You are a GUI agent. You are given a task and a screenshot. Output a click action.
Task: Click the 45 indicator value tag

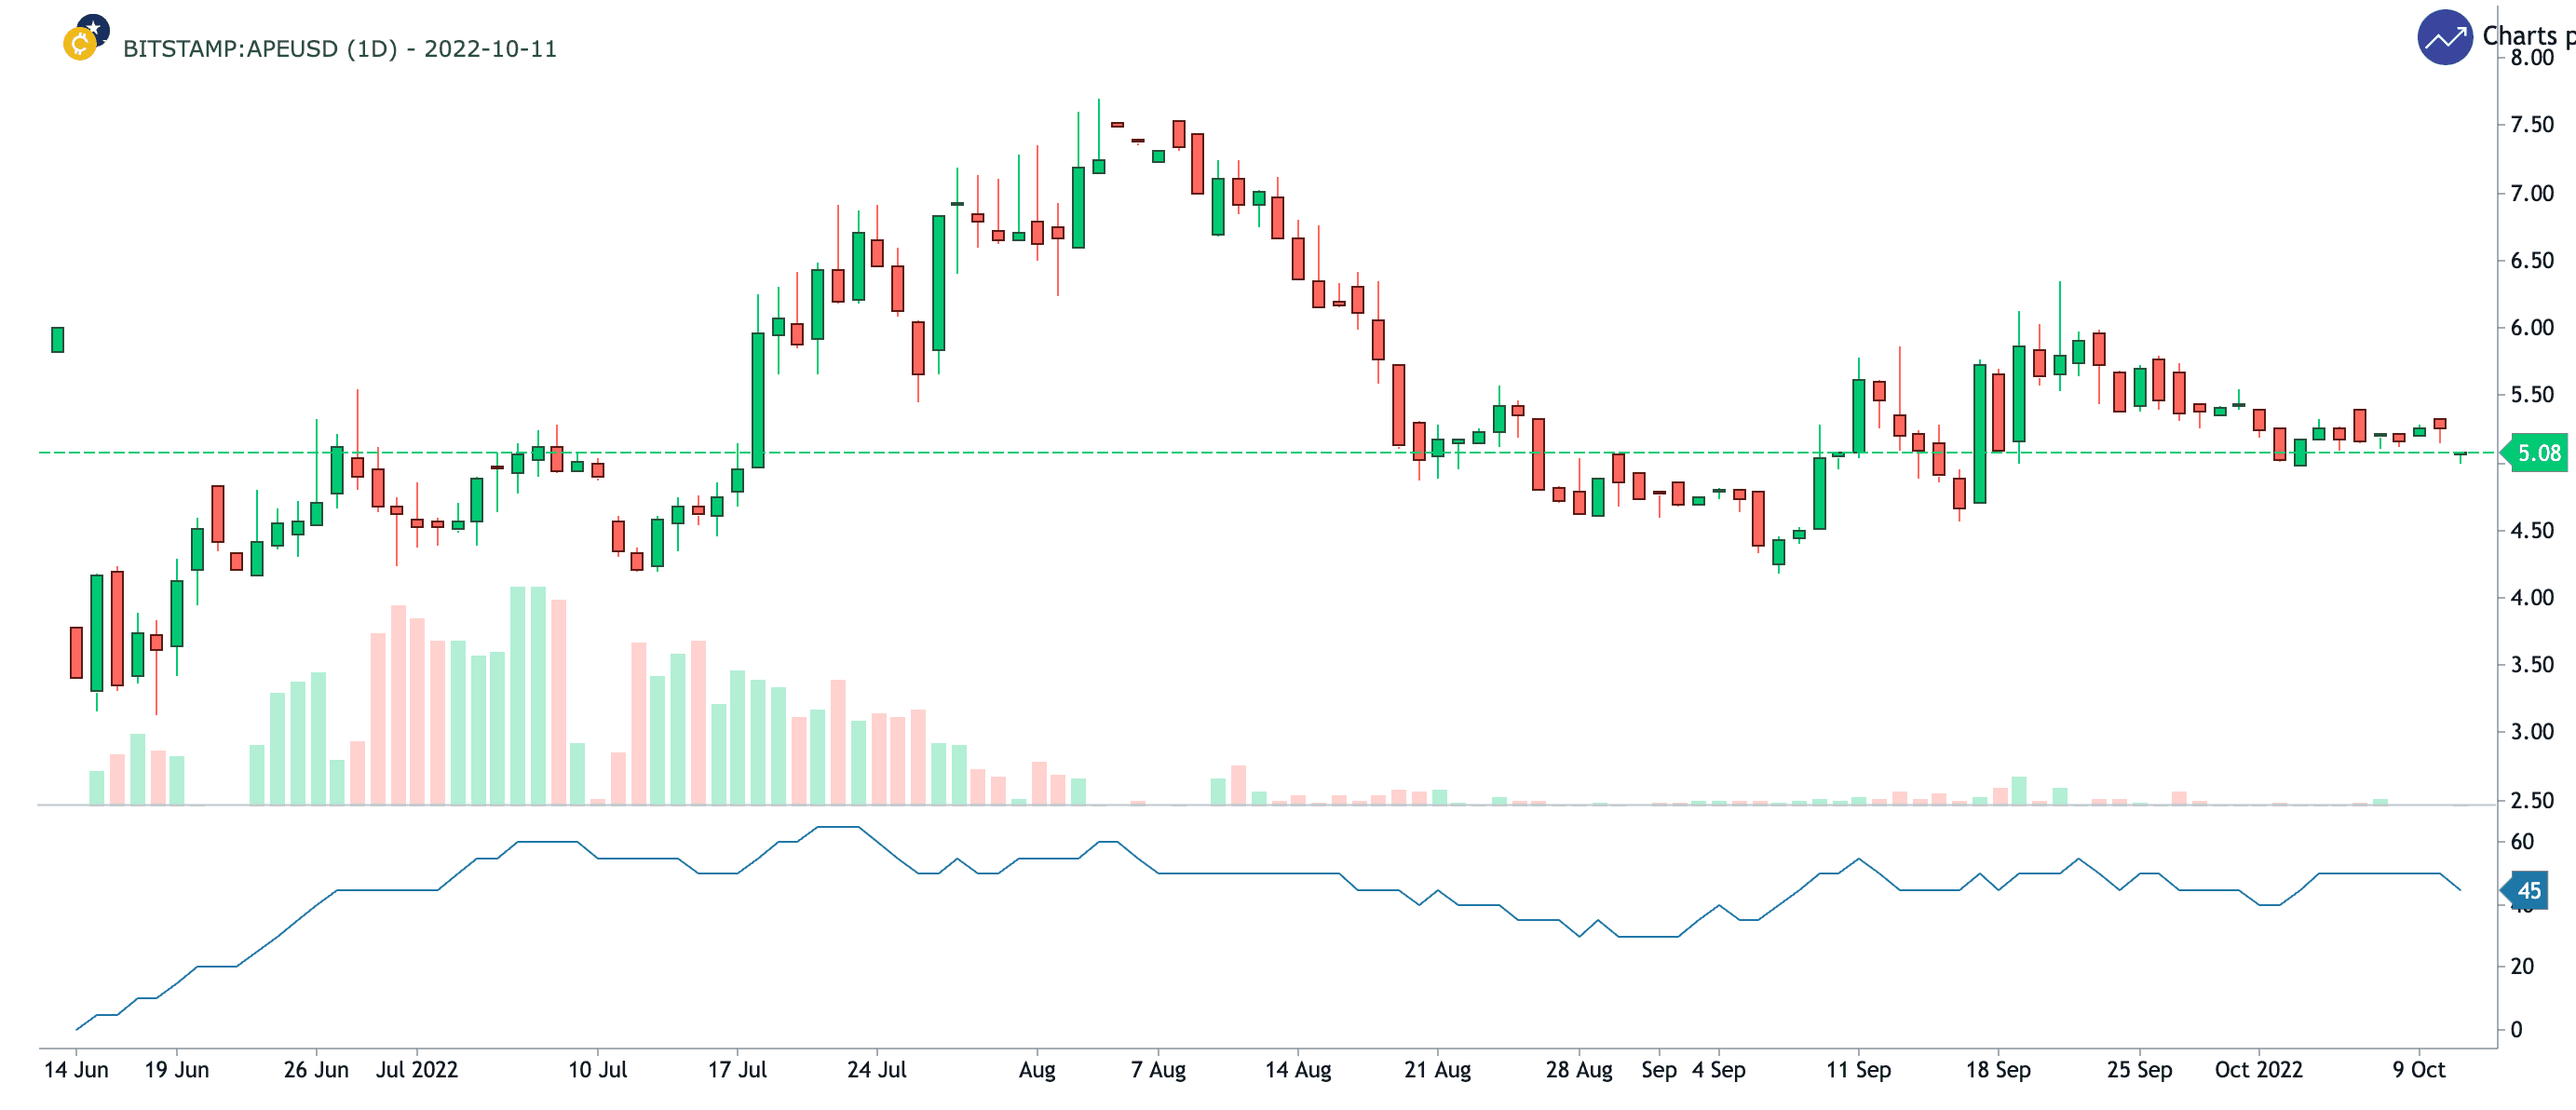click(2526, 890)
